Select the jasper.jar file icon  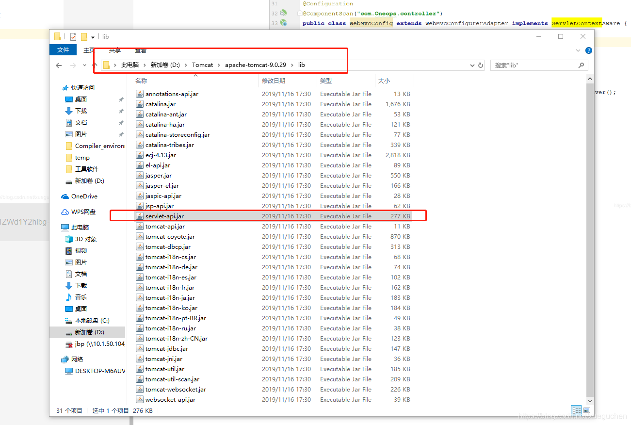point(140,176)
